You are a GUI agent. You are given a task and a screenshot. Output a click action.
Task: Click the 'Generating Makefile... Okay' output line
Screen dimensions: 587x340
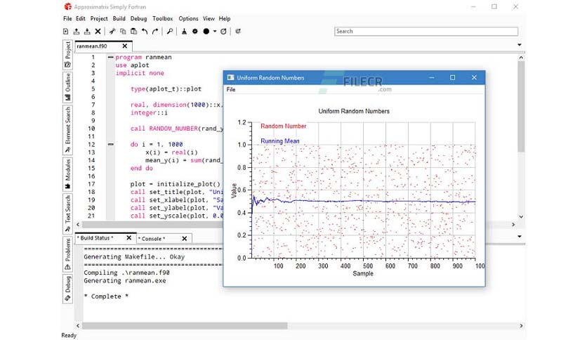click(x=134, y=257)
